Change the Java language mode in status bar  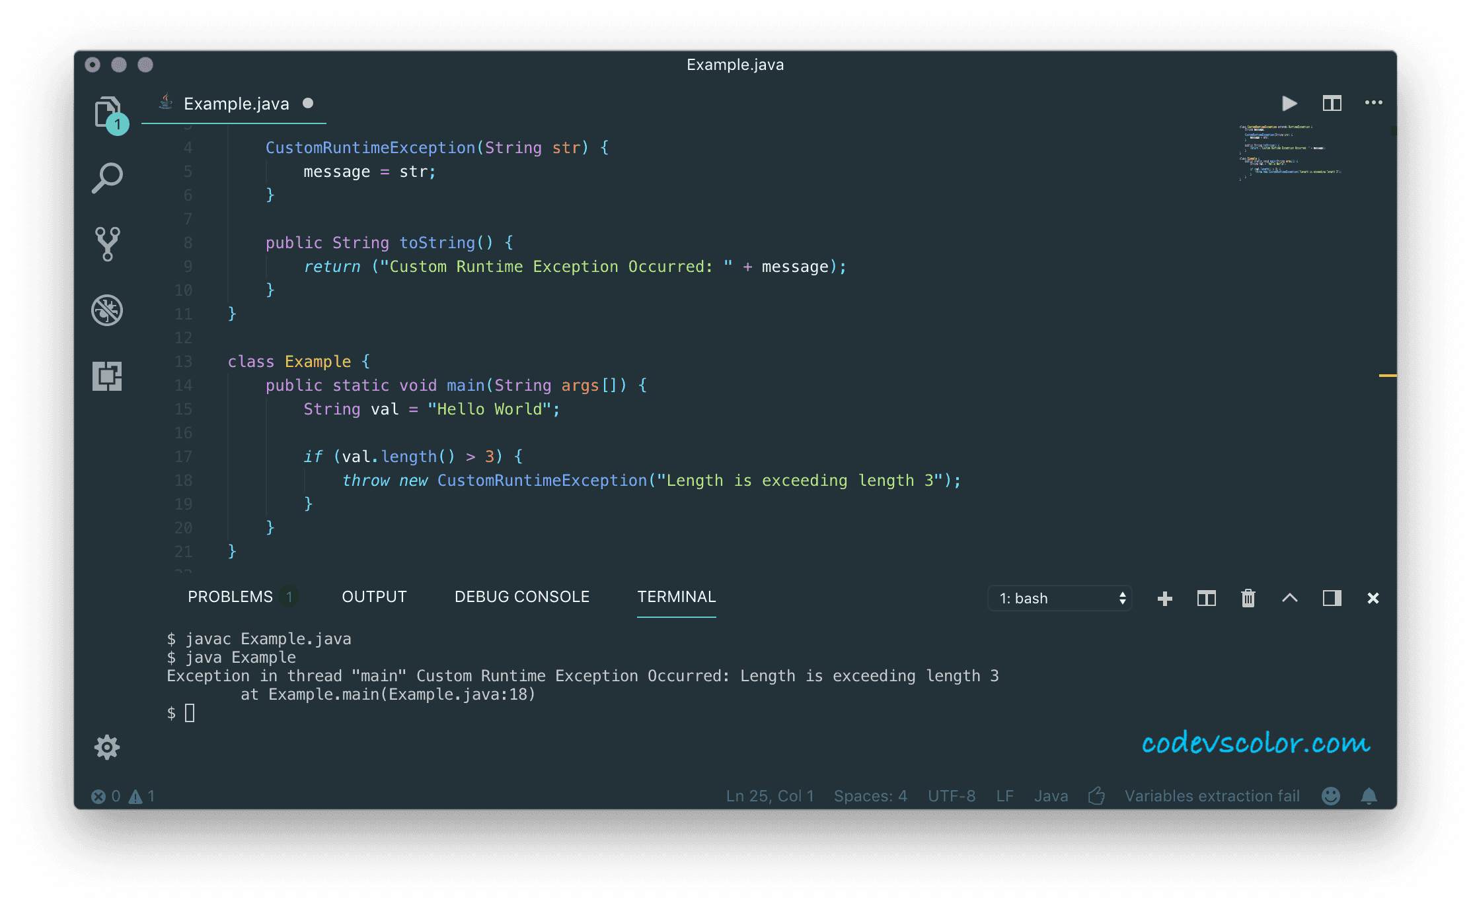coord(1051,796)
